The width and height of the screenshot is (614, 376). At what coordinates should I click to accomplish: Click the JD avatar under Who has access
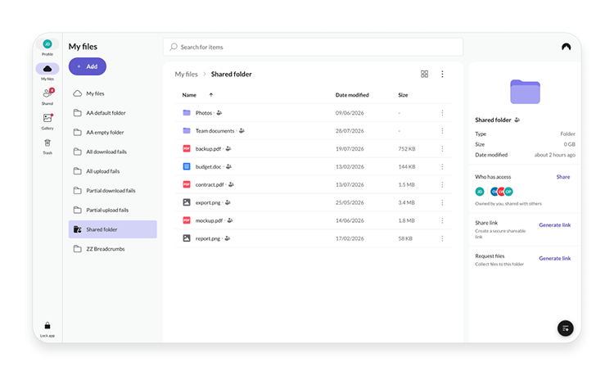480,192
